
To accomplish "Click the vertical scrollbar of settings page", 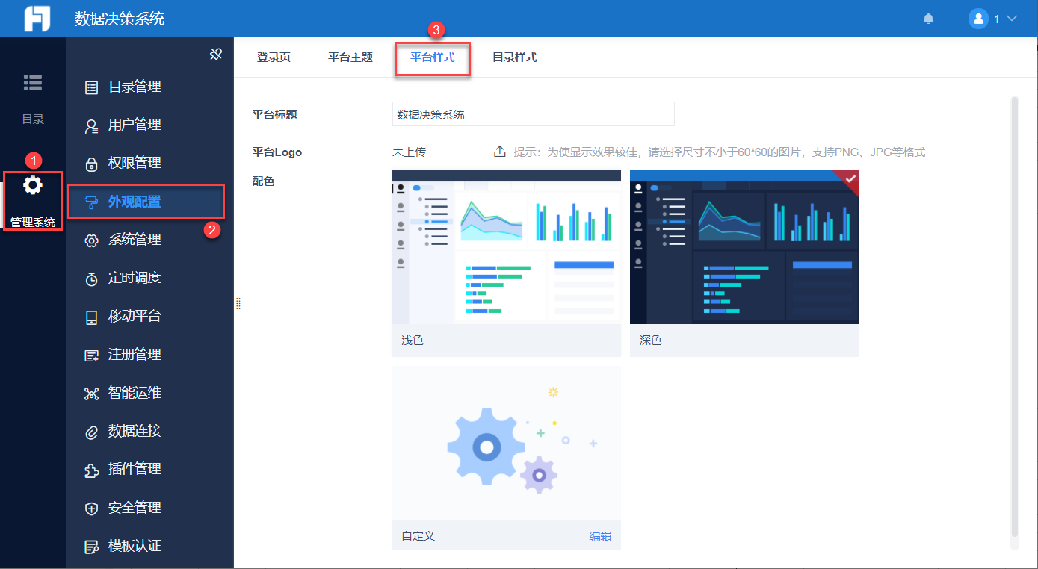I will click(x=1014, y=316).
